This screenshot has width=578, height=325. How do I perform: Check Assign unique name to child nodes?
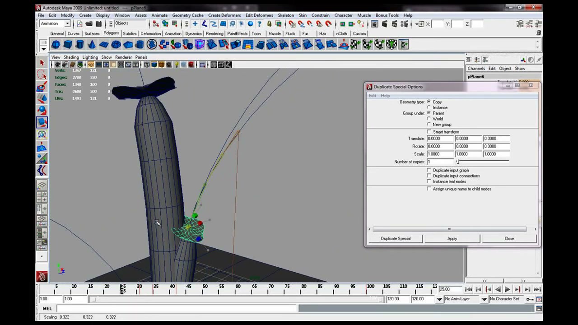click(x=429, y=189)
